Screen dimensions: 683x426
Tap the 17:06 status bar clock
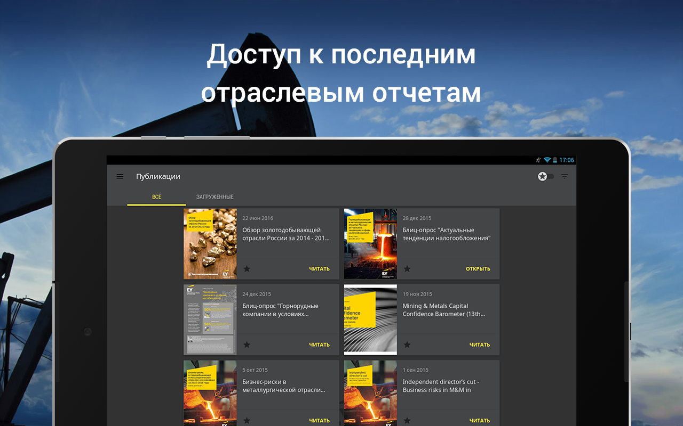(x=567, y=160)
